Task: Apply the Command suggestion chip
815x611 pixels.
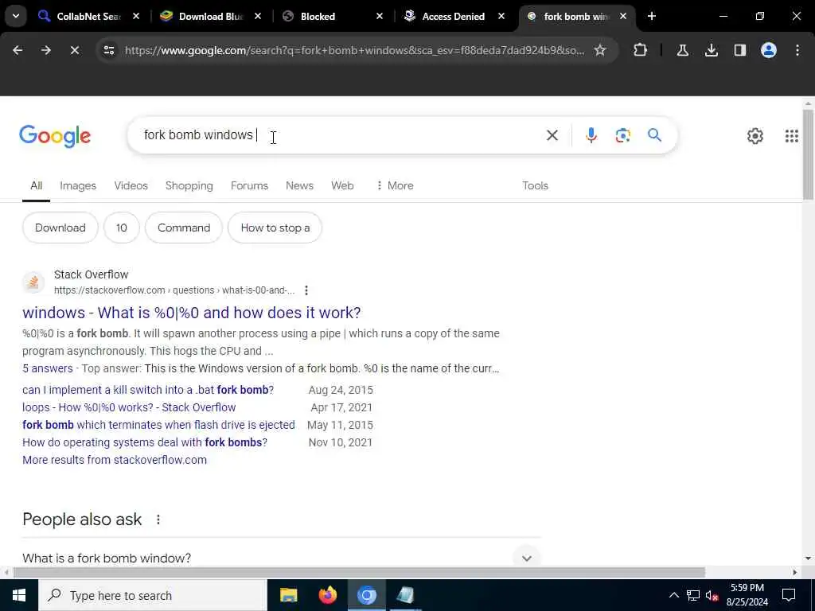Action: [x=184, y=228]
